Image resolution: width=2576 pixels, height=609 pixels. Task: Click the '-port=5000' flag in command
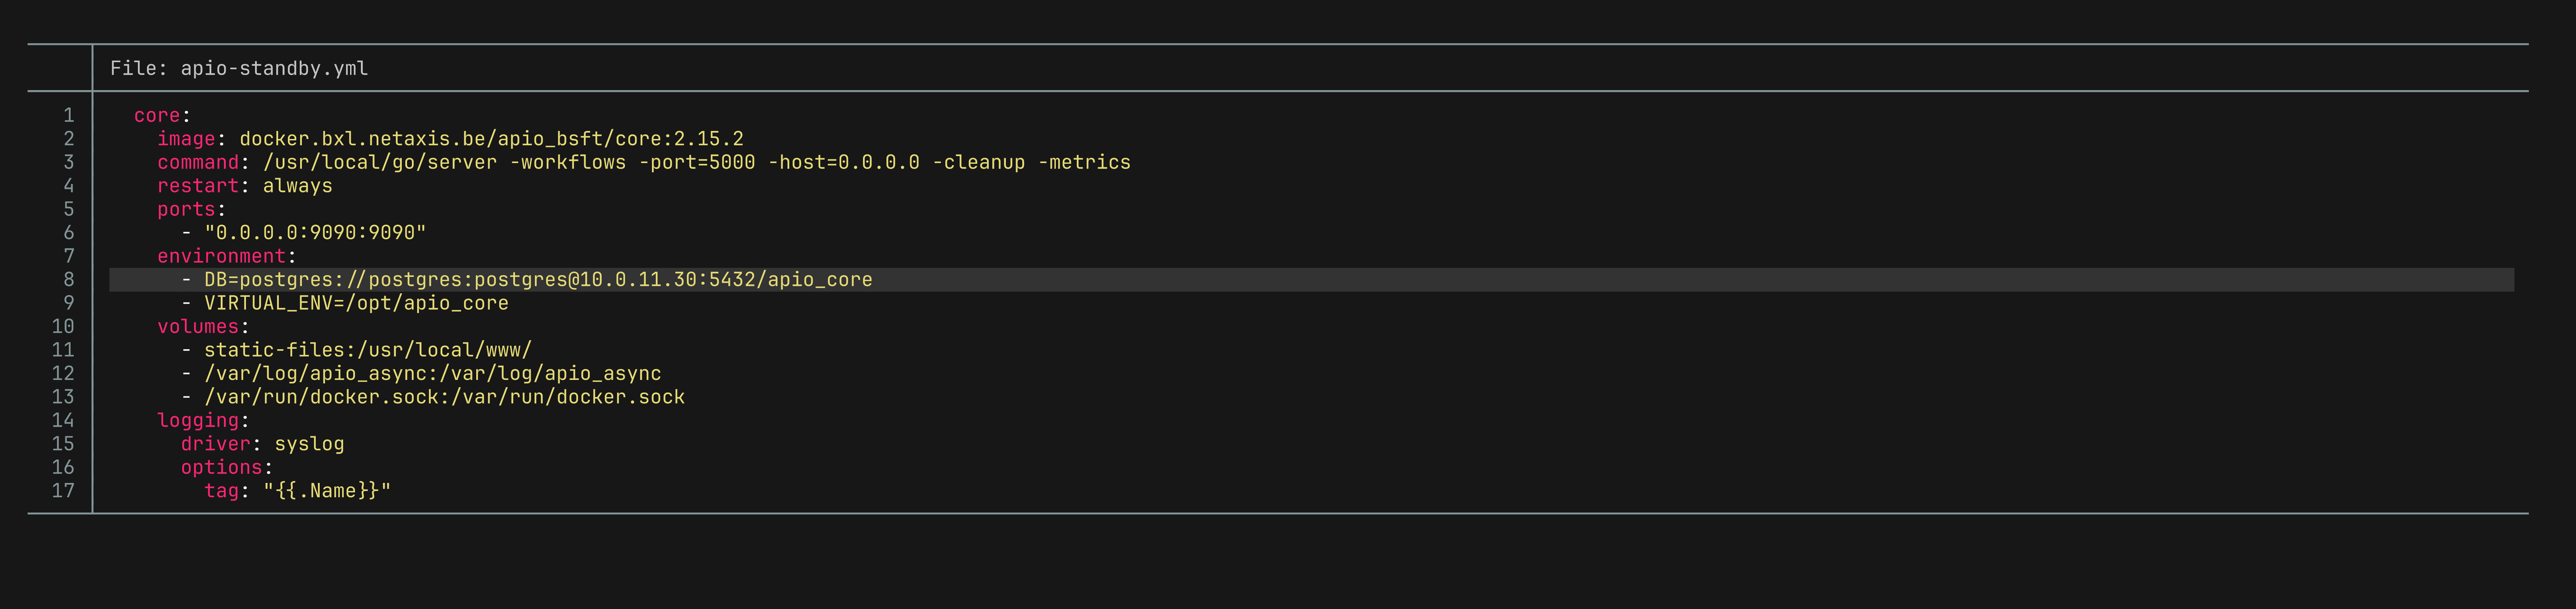coord(697,162)
